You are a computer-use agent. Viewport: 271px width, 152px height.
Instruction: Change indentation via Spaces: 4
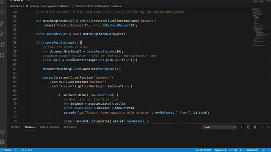point(220,150)
